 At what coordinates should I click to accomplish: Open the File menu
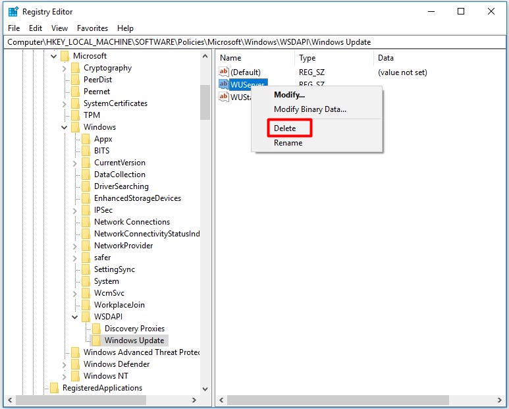click(14, 28)
